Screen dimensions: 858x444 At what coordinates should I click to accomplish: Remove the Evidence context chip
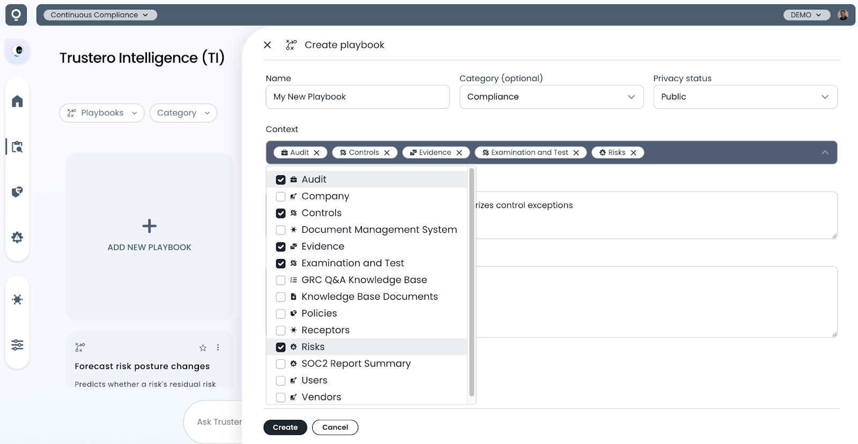click(x=459, y=153)
